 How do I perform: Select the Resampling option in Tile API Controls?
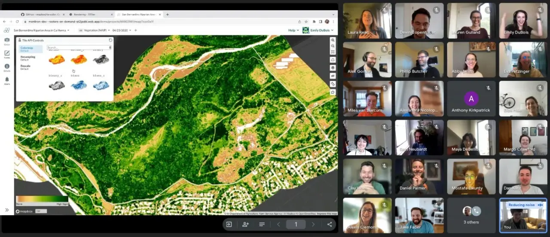click(28, 58)
